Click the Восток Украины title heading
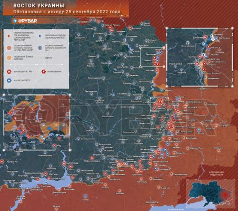 point(39,6)
